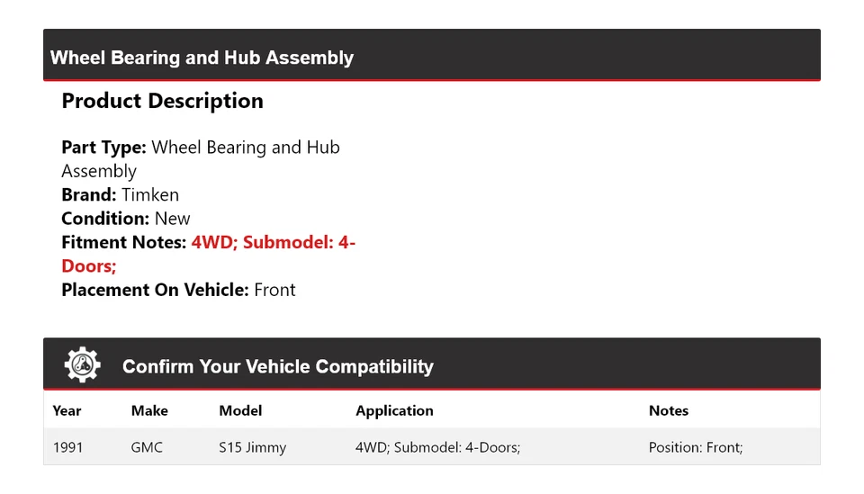Click the Notes column header
864x494 pixels.
click(668, 410)
